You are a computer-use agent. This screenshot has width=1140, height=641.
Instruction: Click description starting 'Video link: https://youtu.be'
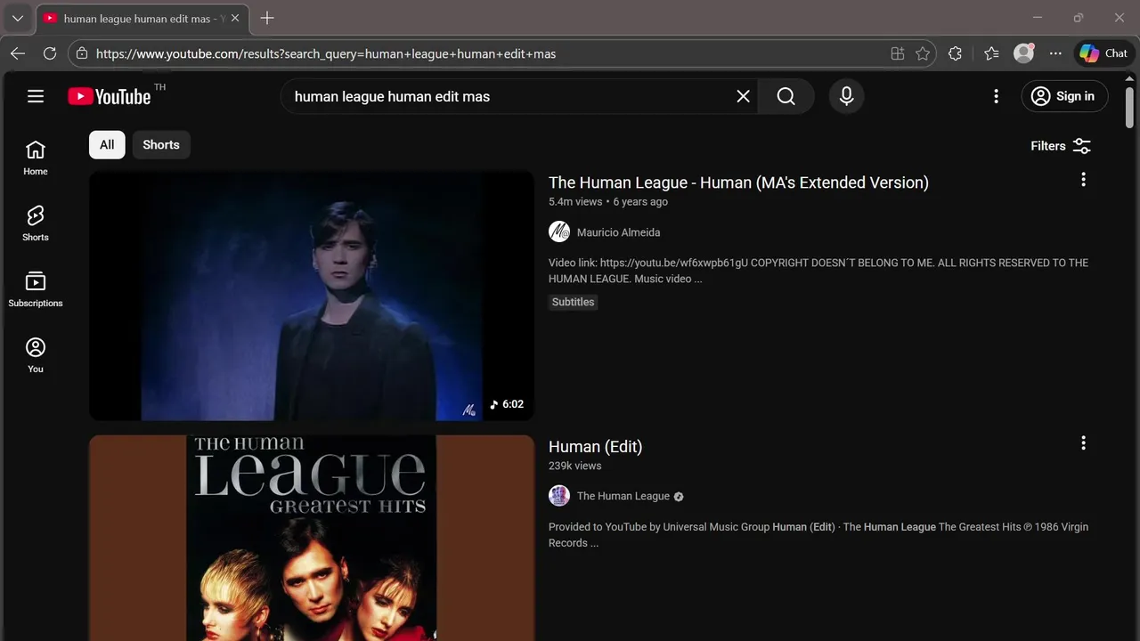click(818, 271)
